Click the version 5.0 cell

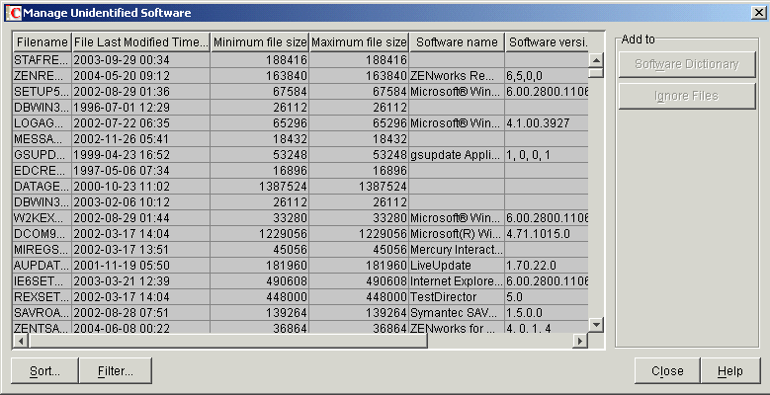pos(547,297)
